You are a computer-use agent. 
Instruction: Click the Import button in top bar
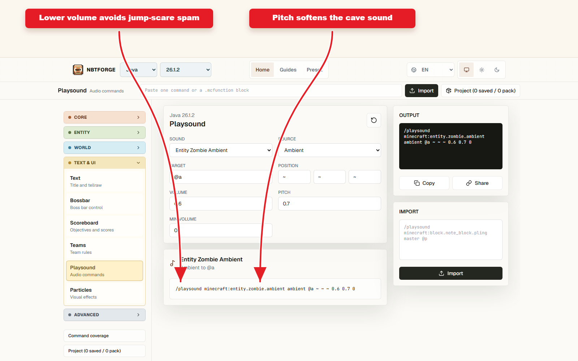(422, 91)
